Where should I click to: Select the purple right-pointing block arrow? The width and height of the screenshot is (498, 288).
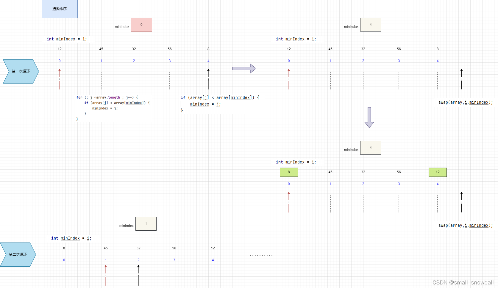coord(244,68)
